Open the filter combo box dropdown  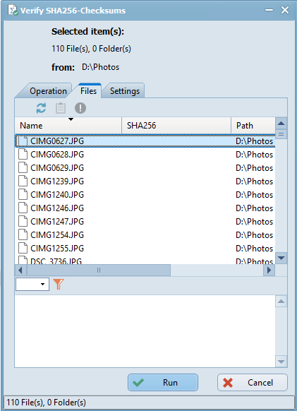click(32, 284)
